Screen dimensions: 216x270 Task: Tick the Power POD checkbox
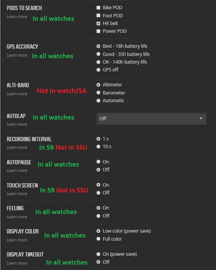pos(98,31)
